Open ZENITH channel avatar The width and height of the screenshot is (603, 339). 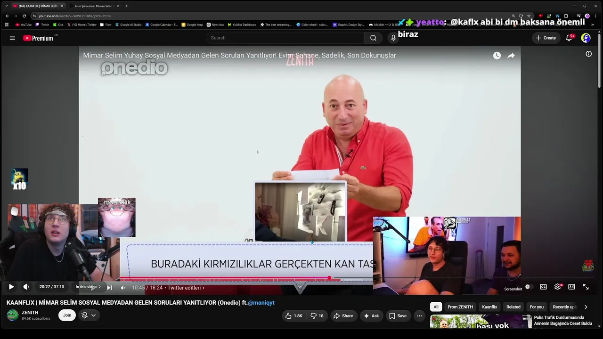pyautogui.click(x=13, y=315)
